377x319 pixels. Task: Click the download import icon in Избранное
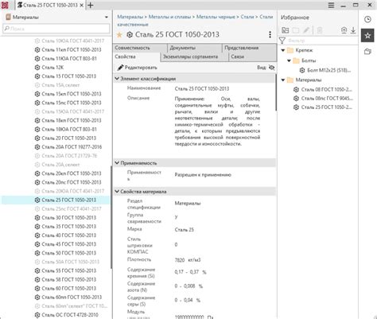(x=353, y=30)
